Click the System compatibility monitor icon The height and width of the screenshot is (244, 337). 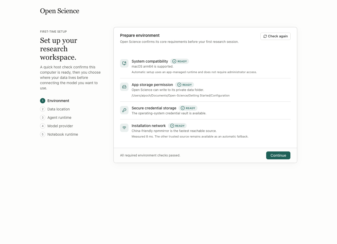pyautogui.click(x=124, y=63)
